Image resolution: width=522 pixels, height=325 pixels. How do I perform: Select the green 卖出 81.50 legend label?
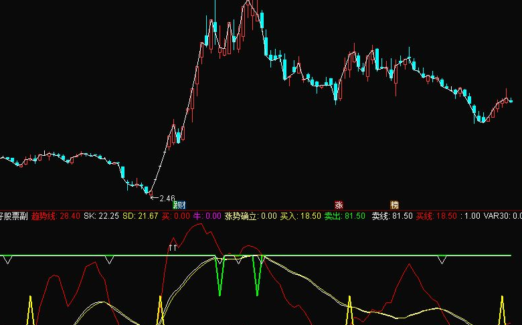(345, 216)
